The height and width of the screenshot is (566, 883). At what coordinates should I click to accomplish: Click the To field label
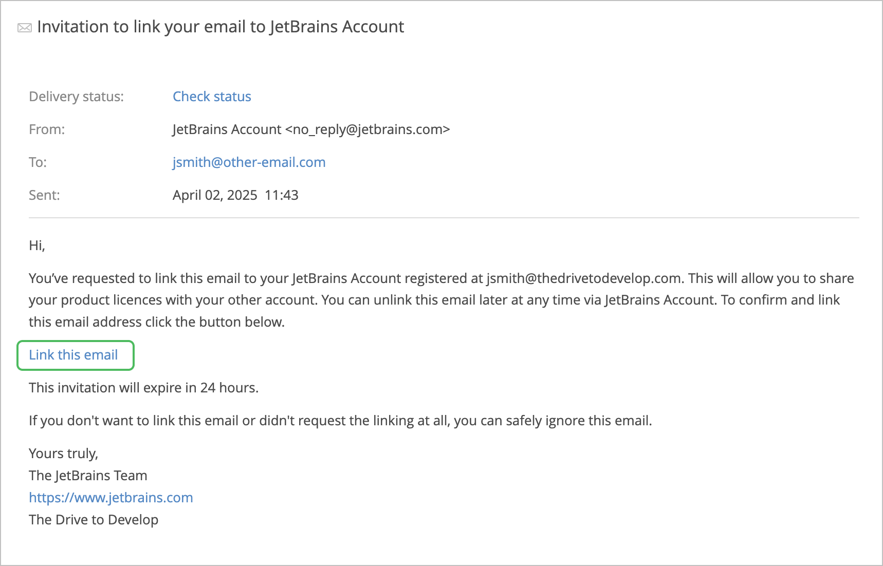tap(38, 162)
